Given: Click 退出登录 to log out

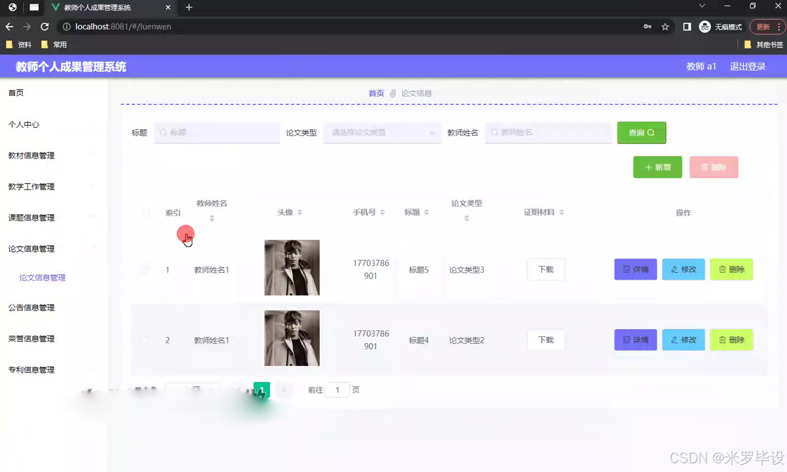Looking at the screenshot, I should (x=747, y=66).
